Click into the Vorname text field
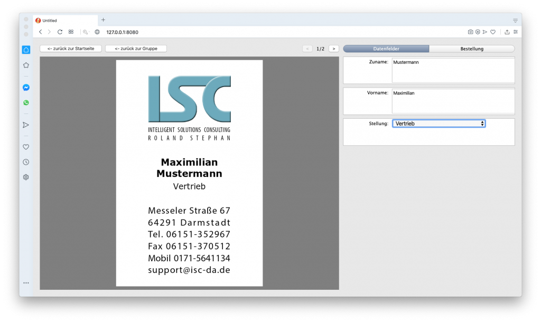The width and height of the screenshot is (541, 322). 453,101
